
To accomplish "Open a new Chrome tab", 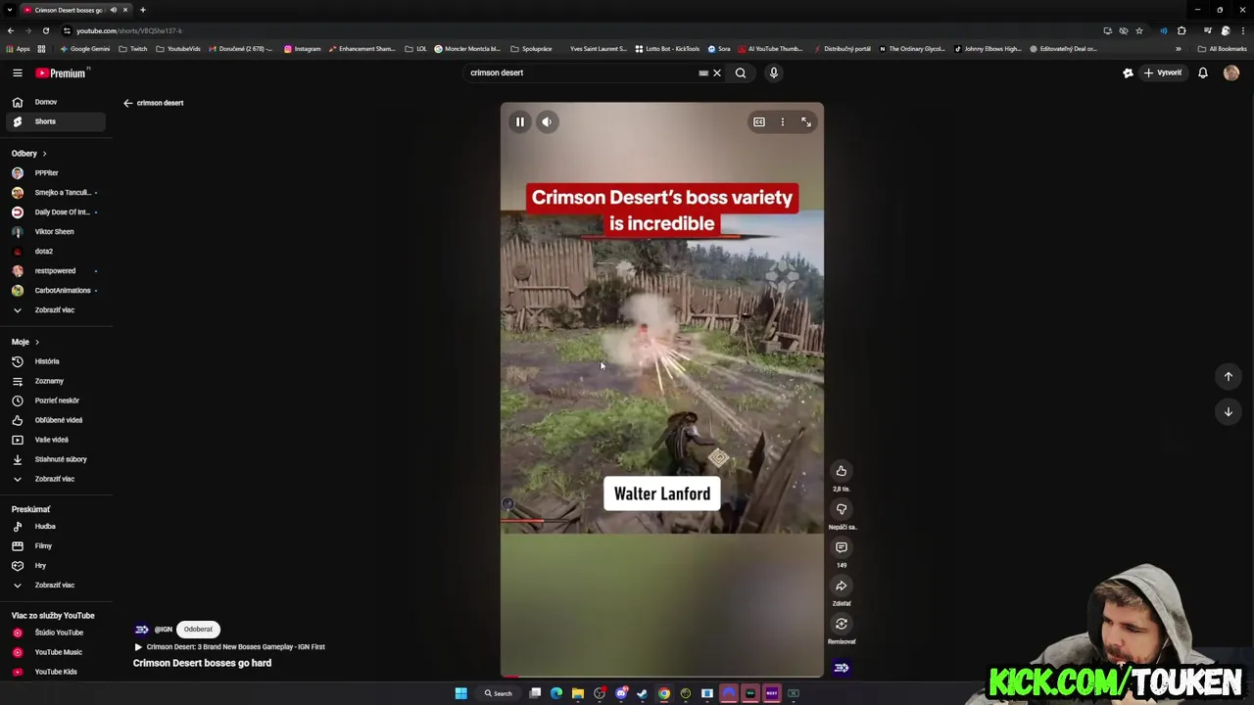I will pyautogui.click(x=143, y=10).
